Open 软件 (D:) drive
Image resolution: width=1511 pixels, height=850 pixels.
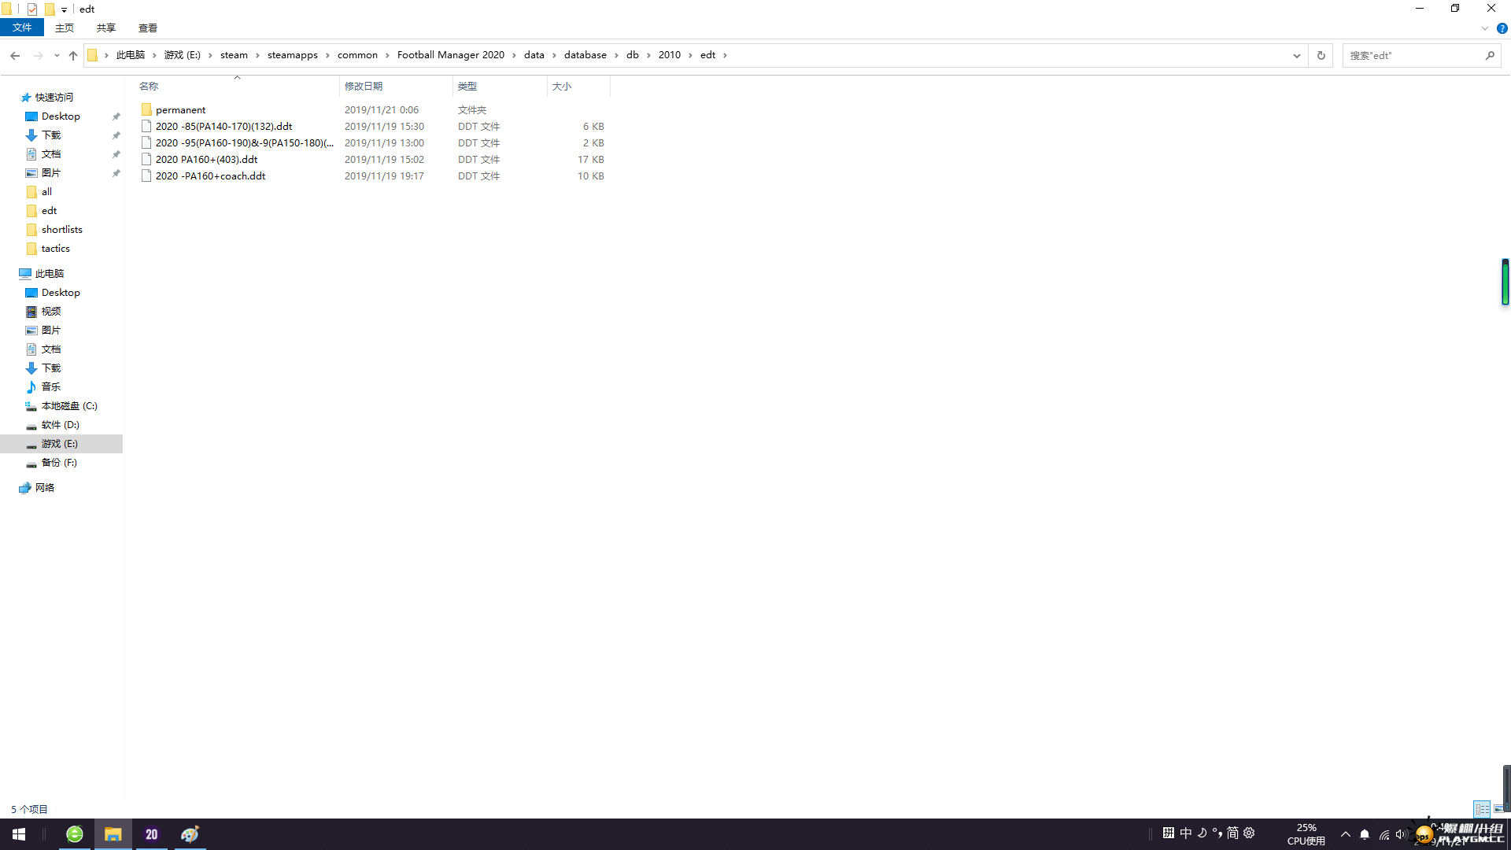coord(60,425)
